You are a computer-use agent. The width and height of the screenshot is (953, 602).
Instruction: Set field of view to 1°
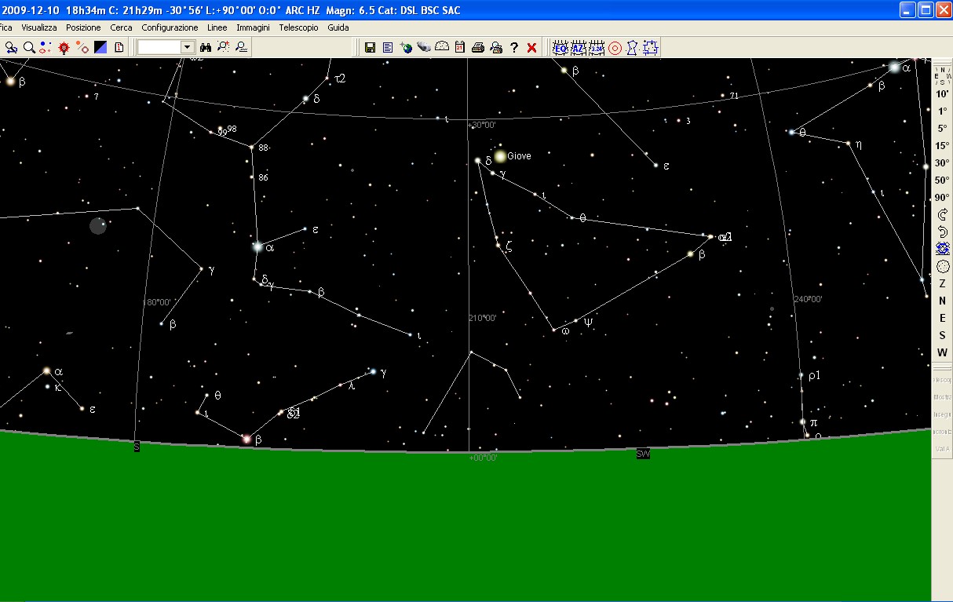click(x=942, y=111)
